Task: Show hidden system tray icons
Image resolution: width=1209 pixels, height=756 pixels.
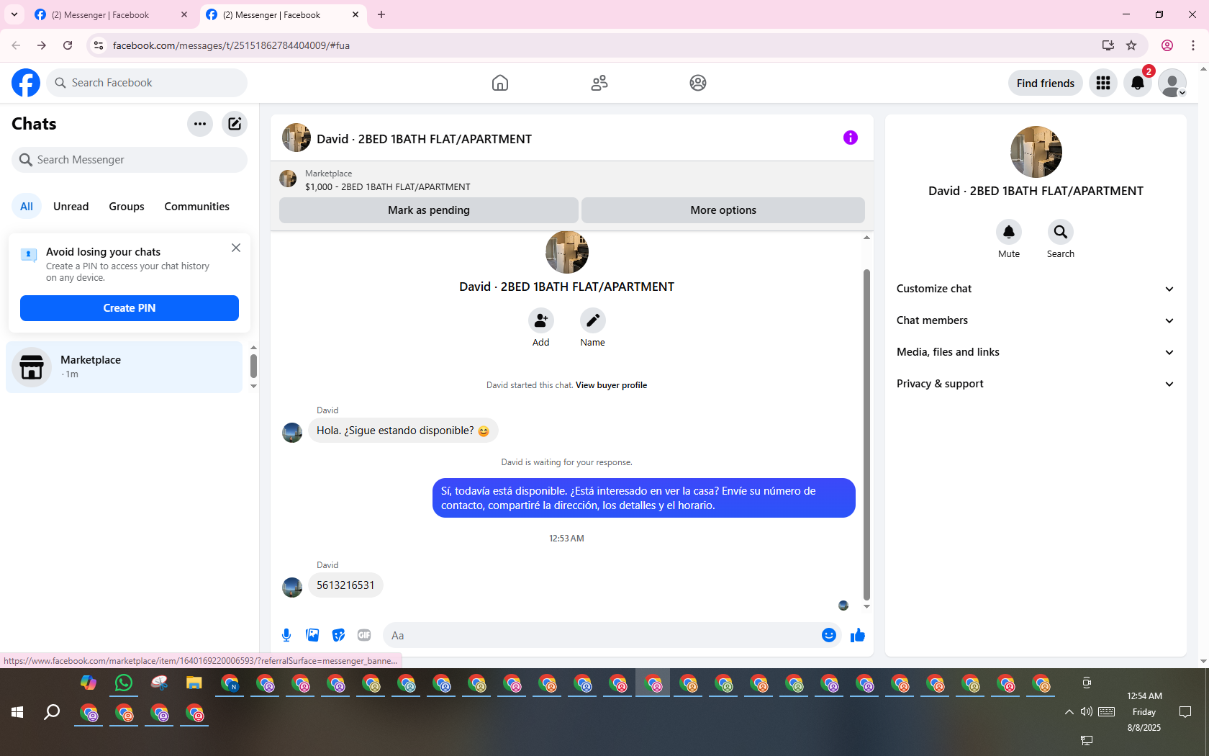Action: pyautogui.click(x=1069, y=712)
